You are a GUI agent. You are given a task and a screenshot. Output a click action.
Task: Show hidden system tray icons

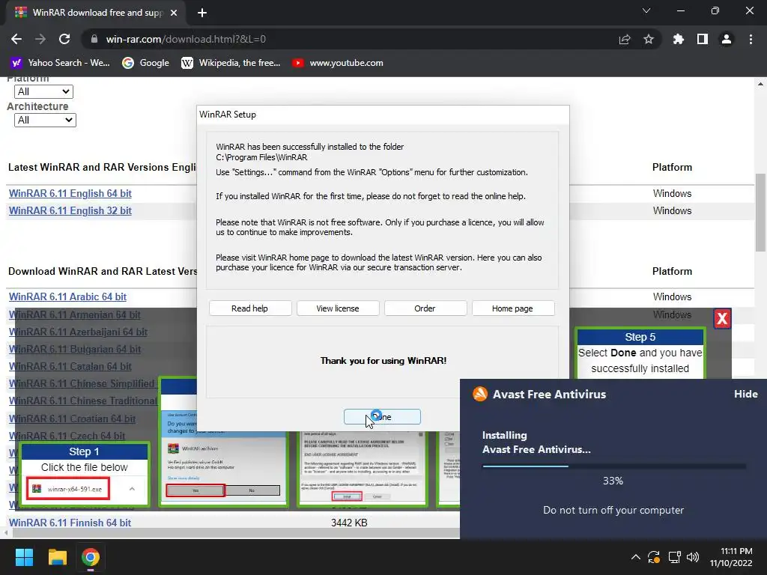pos(635,556)
